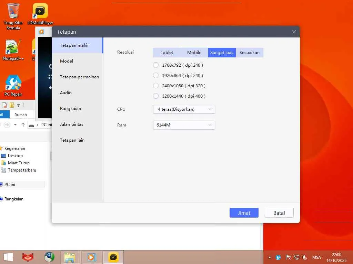Click Explorer new folder quick-access icon
Viewport: 353px width, 264px height.
coord(12,105)
